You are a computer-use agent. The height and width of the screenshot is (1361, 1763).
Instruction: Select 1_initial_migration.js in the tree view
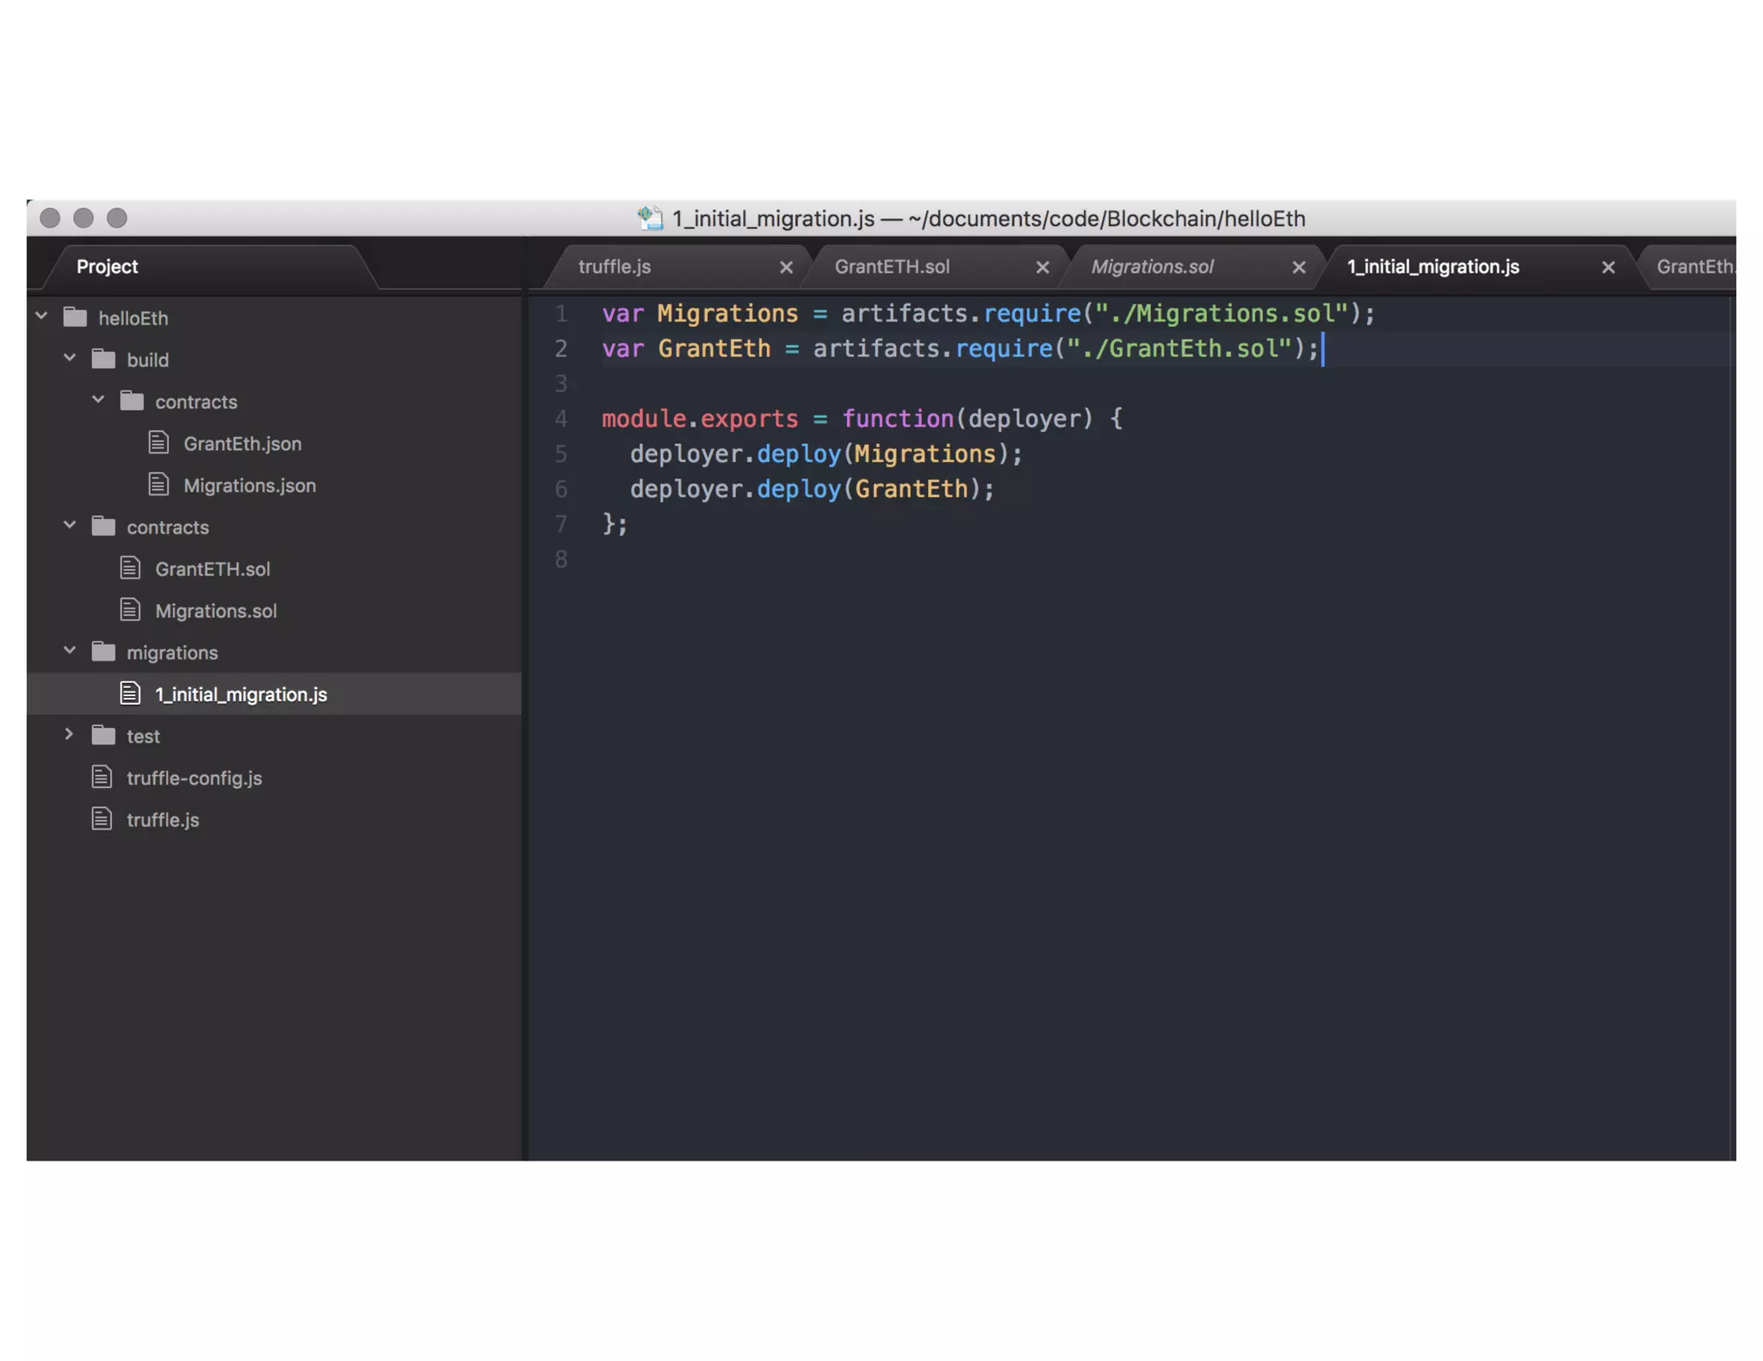point(240,694)
